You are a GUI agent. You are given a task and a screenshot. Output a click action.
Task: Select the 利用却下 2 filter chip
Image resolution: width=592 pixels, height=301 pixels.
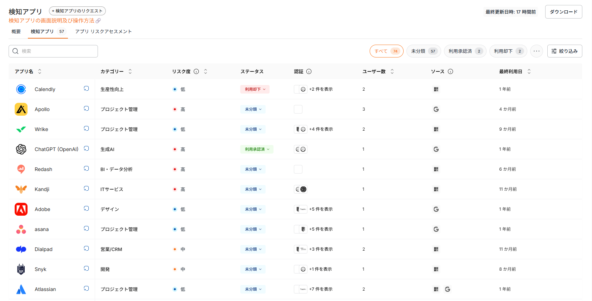508,51
